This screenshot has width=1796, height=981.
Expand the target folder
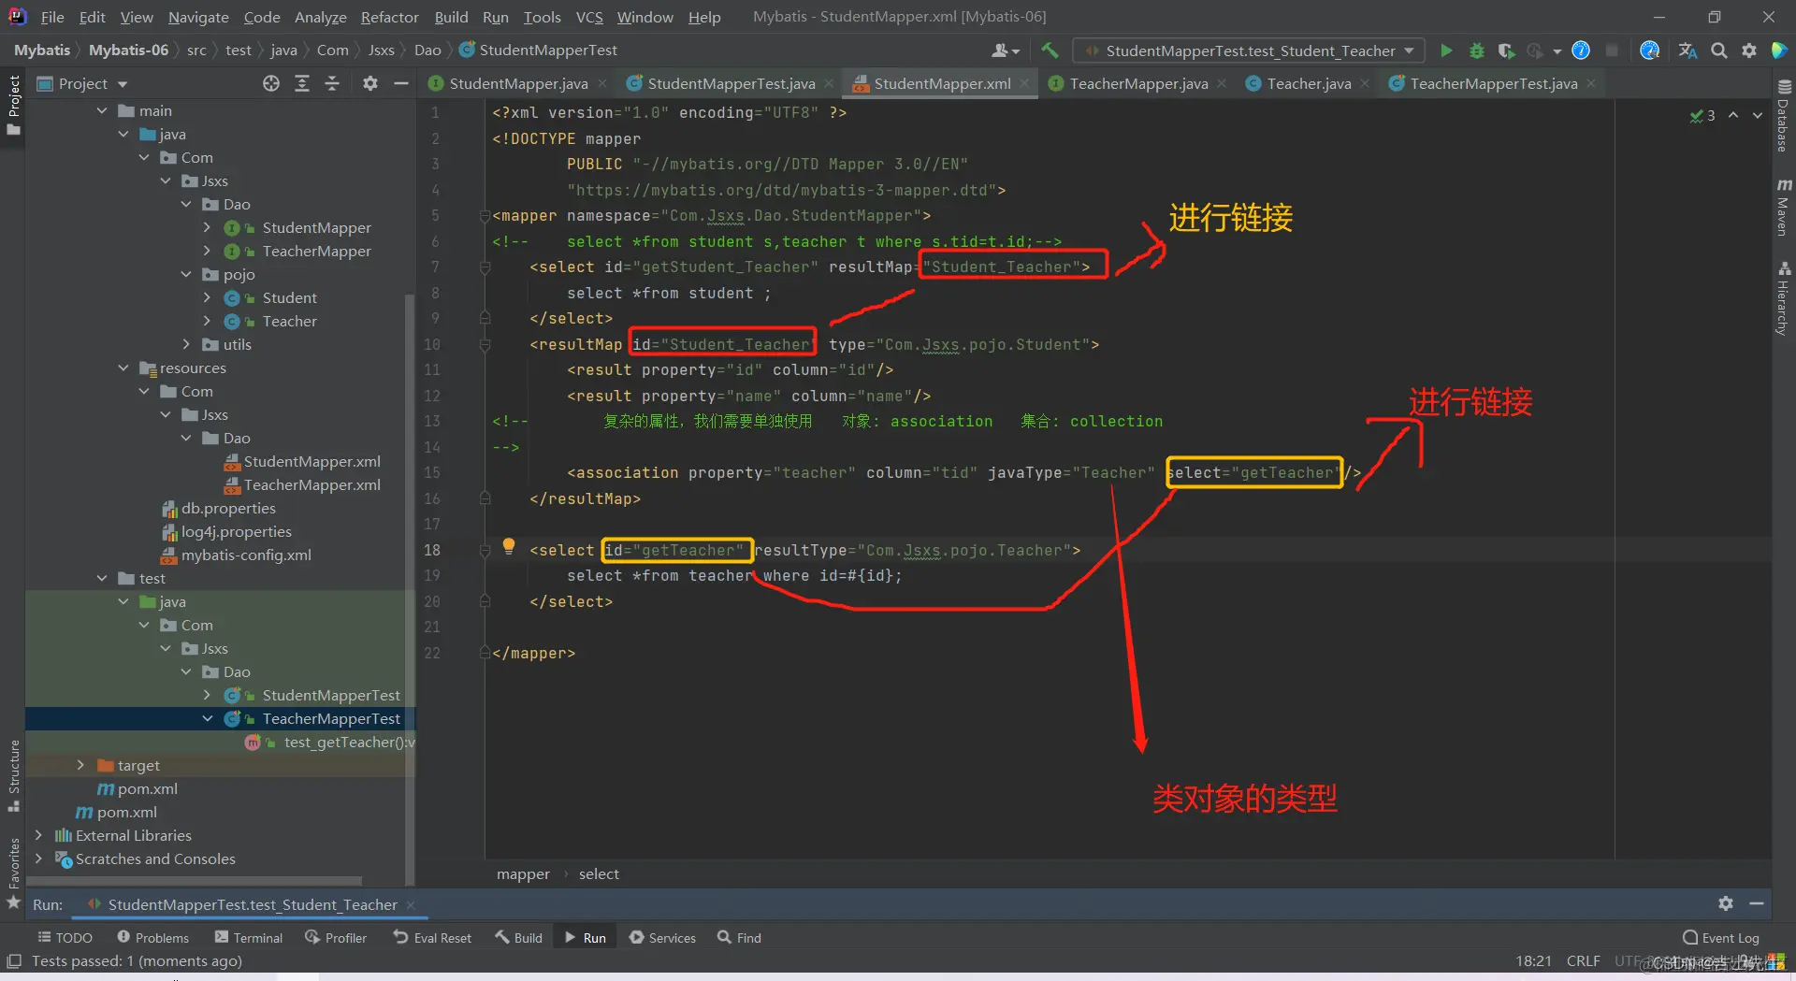[x=80, y=765]
